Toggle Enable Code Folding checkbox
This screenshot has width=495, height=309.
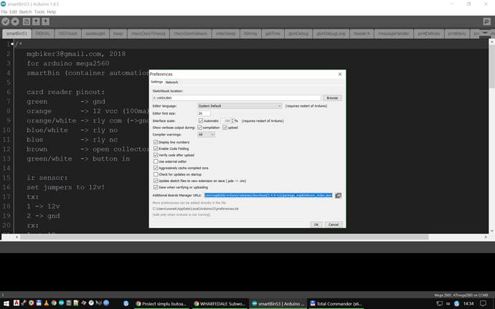156,148
